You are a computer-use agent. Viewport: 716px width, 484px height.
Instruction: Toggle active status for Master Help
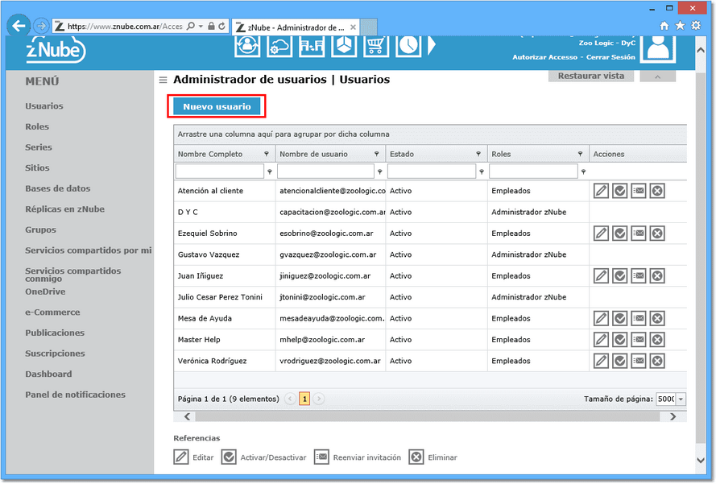tap(619, 340)
